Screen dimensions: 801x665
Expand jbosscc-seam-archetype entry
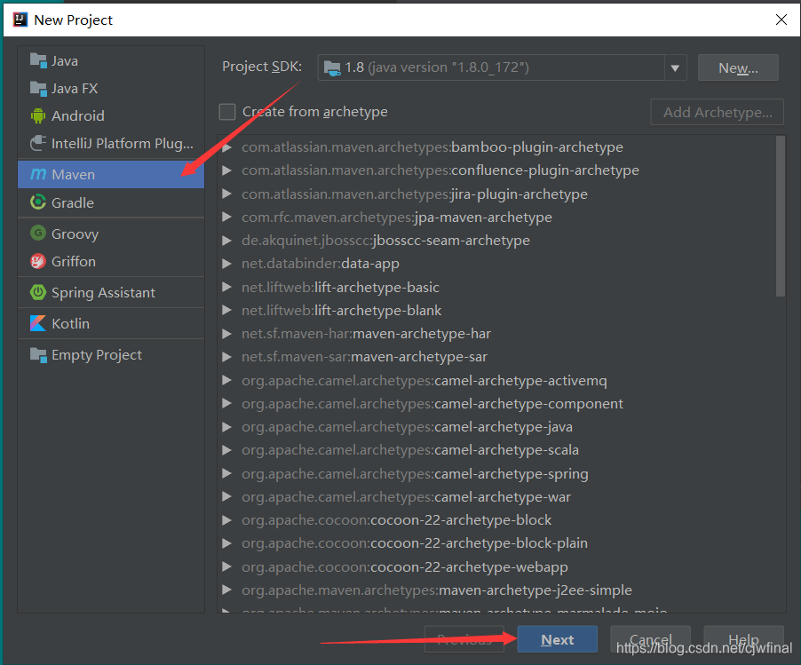[226, 241]
